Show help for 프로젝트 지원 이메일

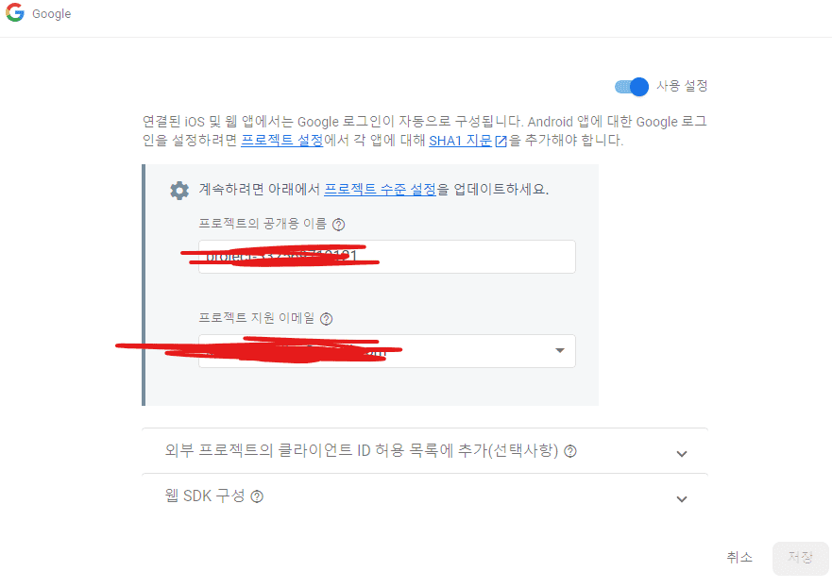[x=327, y=319]
